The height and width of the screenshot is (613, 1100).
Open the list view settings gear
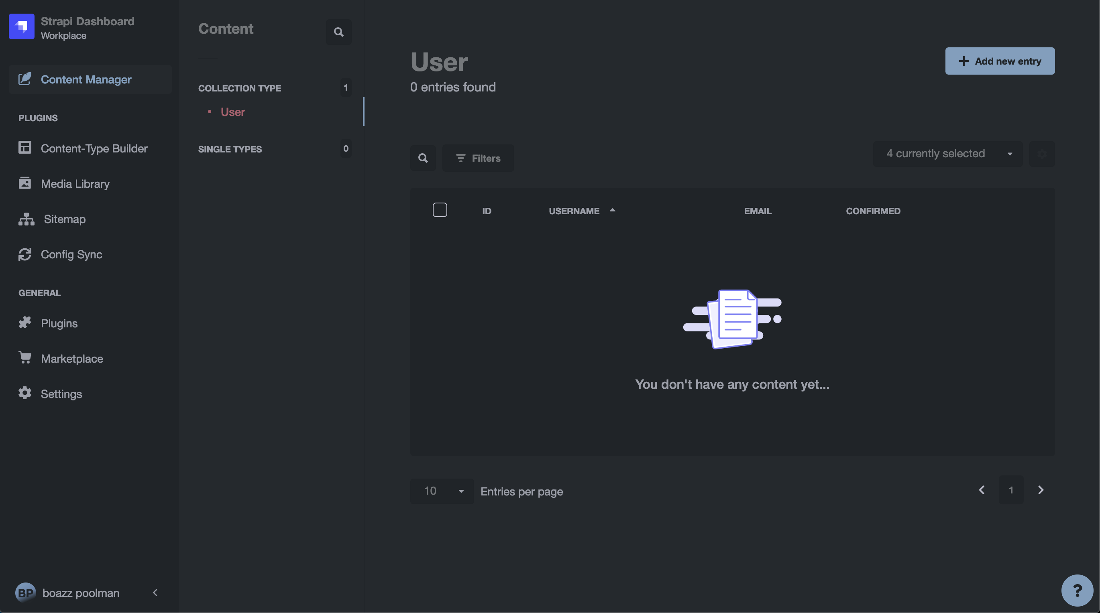pyautogui.click(x=1041, y=154)
